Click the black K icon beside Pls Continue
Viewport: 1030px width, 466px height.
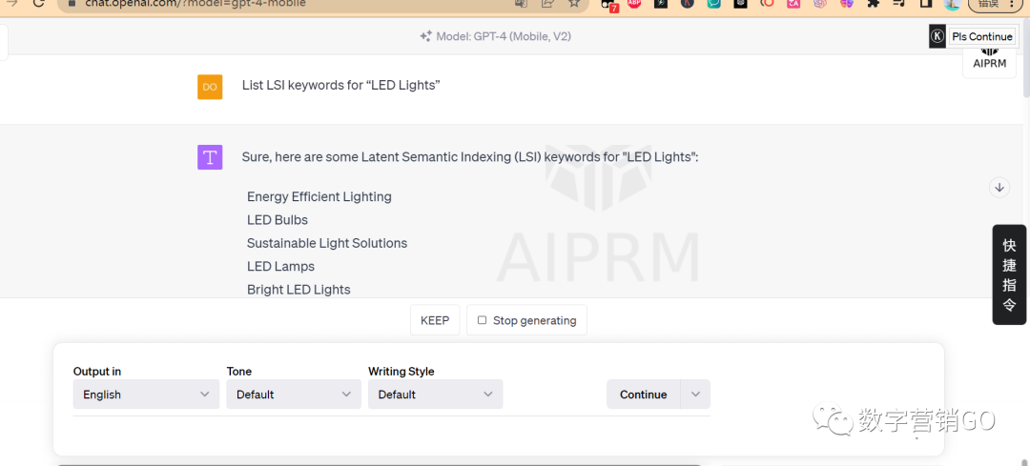point(937,37)
